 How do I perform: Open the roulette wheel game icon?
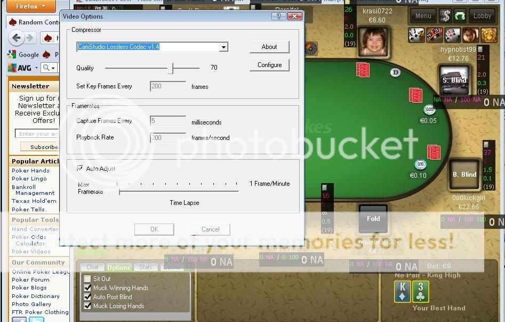(435, 35)
